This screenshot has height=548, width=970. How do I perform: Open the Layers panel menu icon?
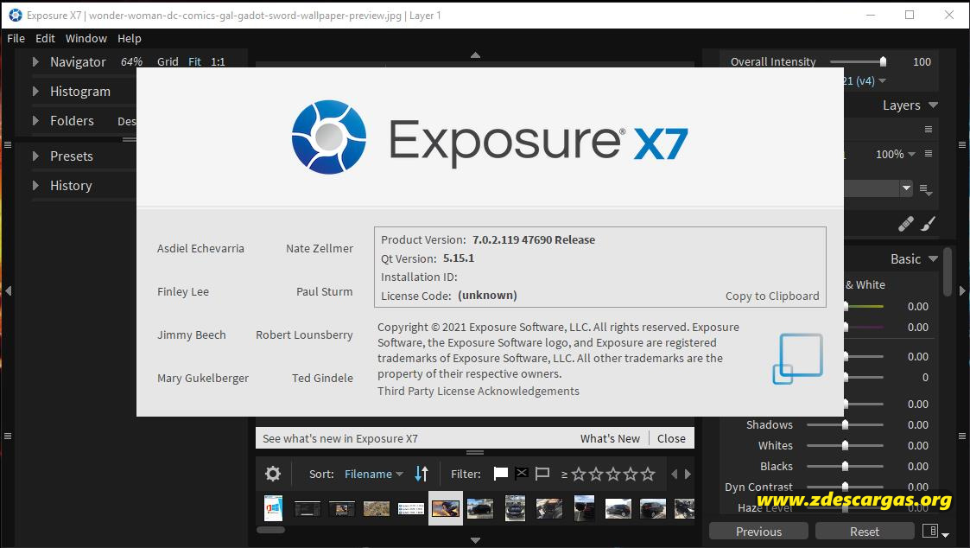(929, 130)
